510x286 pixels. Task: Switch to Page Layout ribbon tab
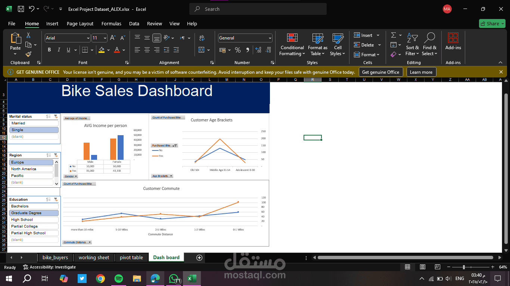80,23
